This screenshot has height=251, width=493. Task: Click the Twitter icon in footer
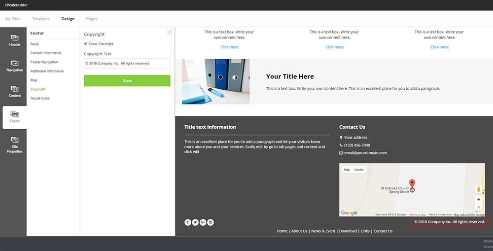click(195, 222)
